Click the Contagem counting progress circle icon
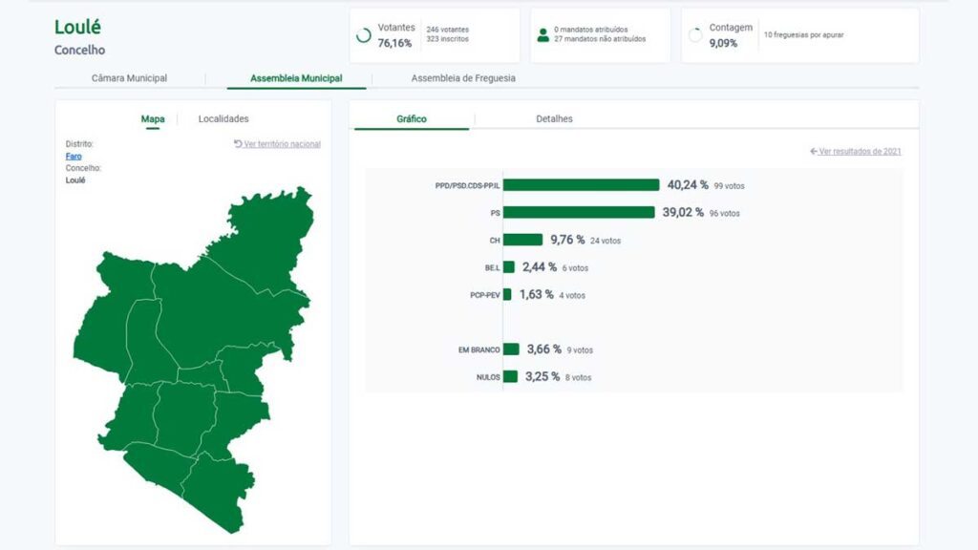 pos(694,35)
